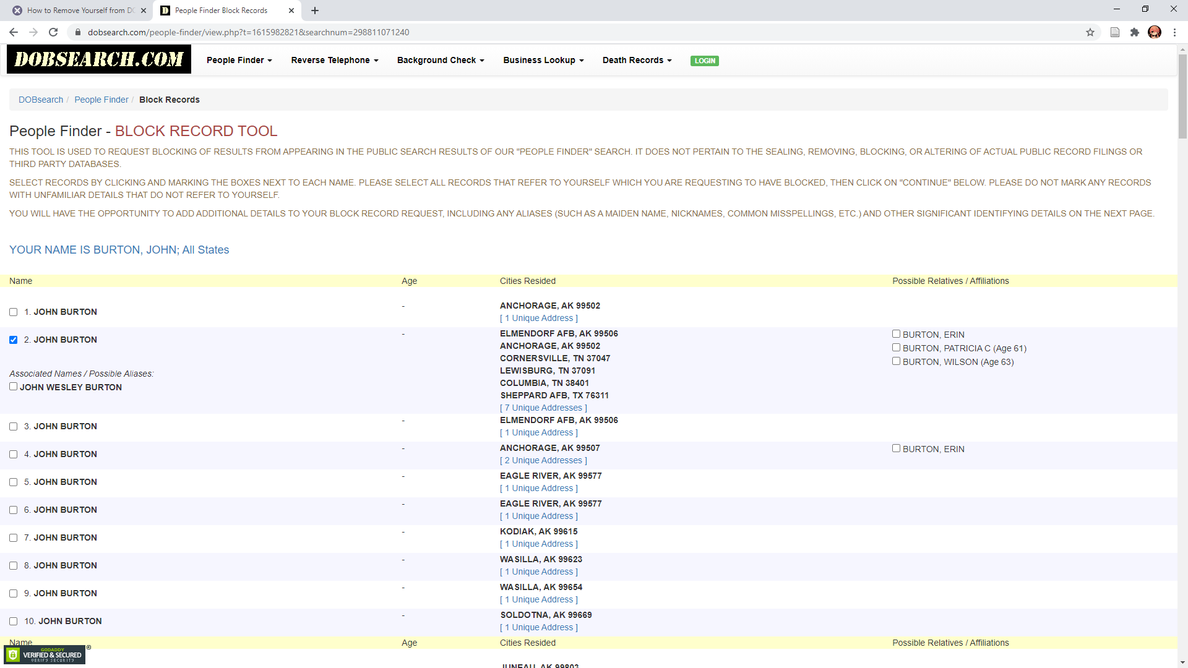Select record 3 John Burton checkbox

[13, 427]
